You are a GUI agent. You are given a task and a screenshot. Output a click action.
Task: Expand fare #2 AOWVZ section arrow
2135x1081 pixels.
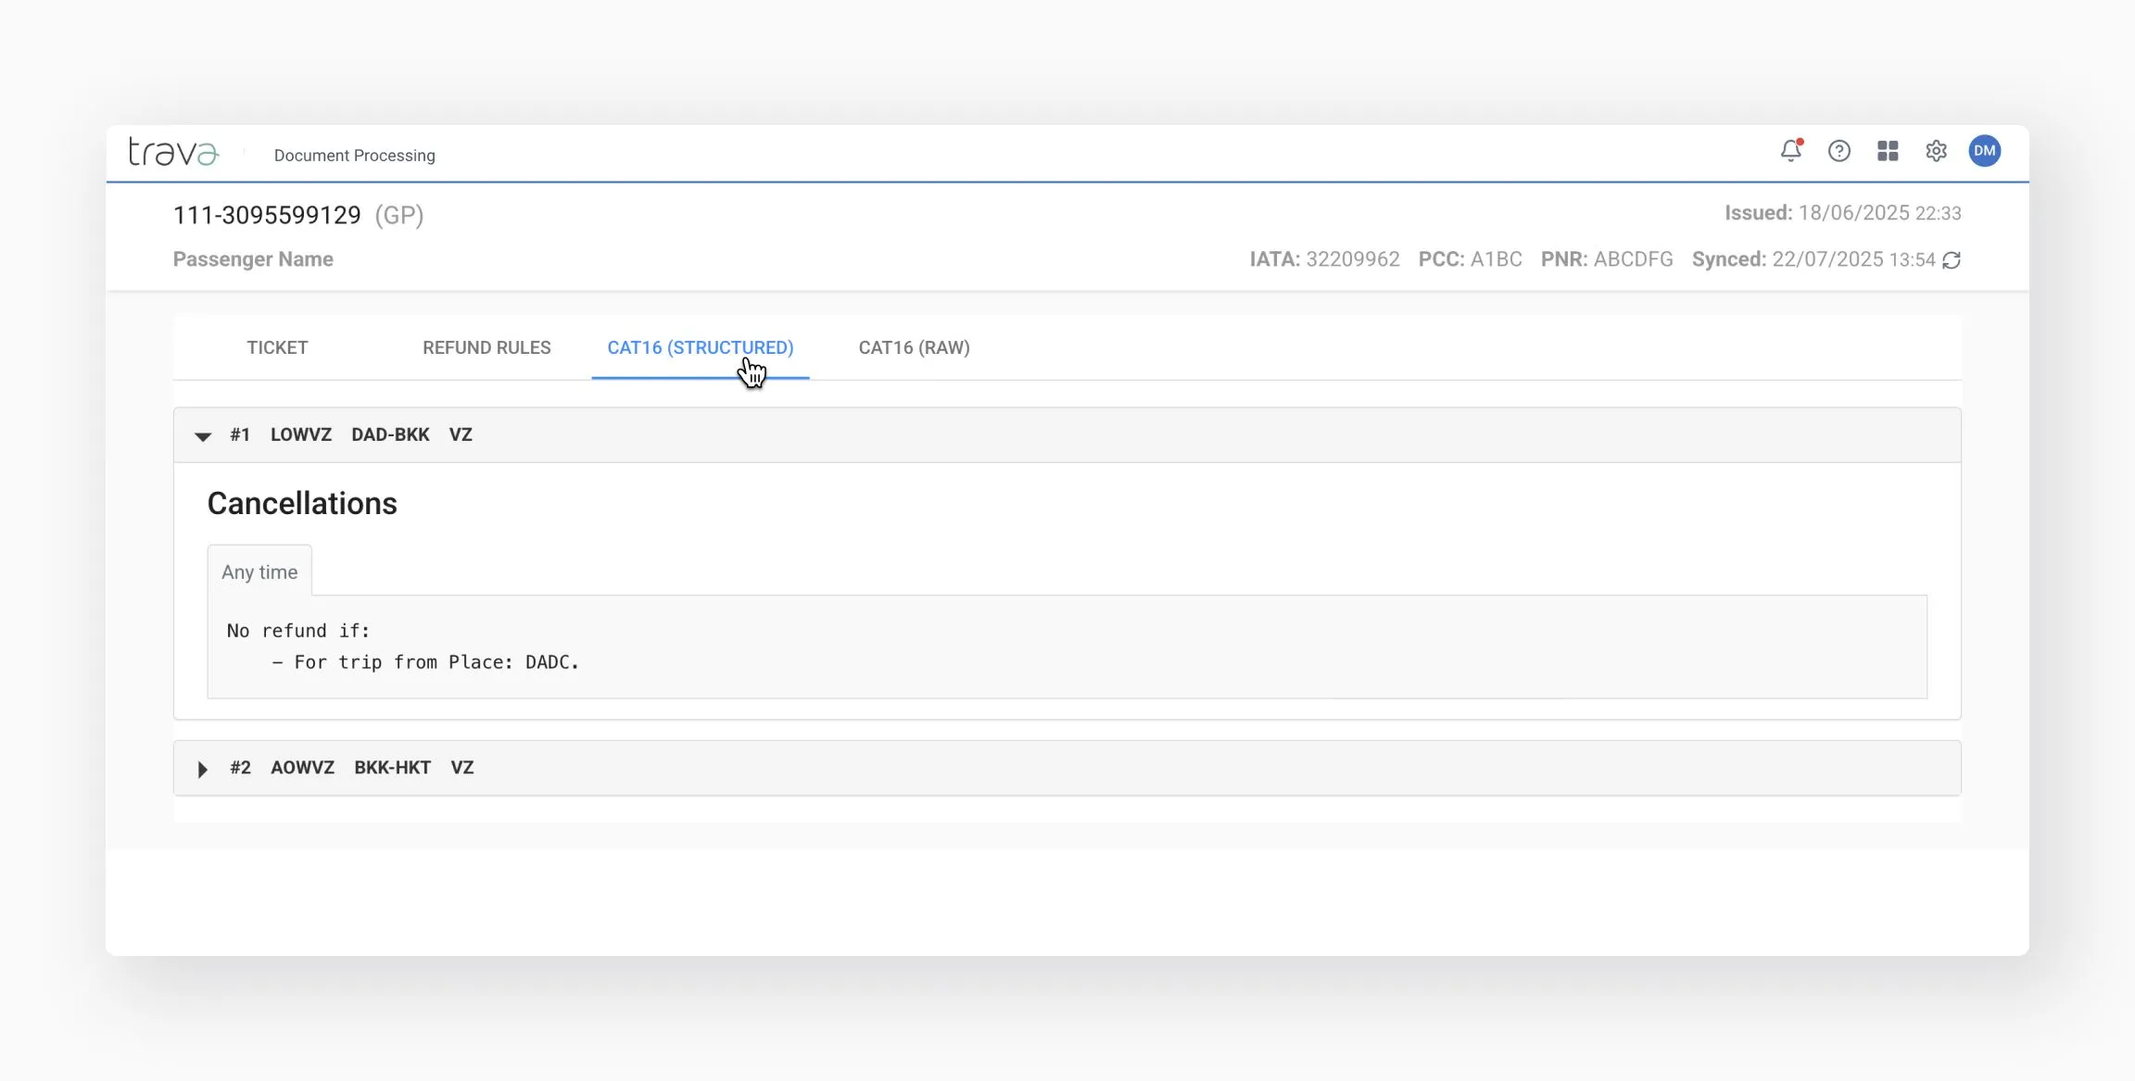(203, 769)
